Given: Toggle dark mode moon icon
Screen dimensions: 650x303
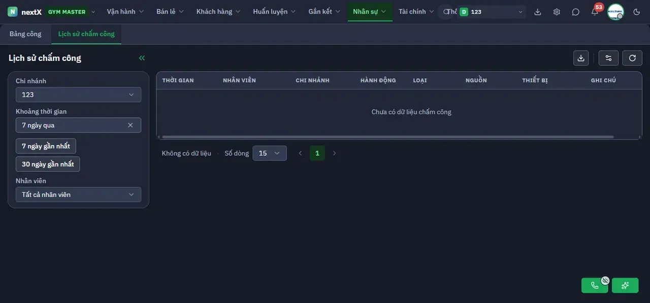Looking at the screenshot, I should pyautogui.click(x=637, y=12).
